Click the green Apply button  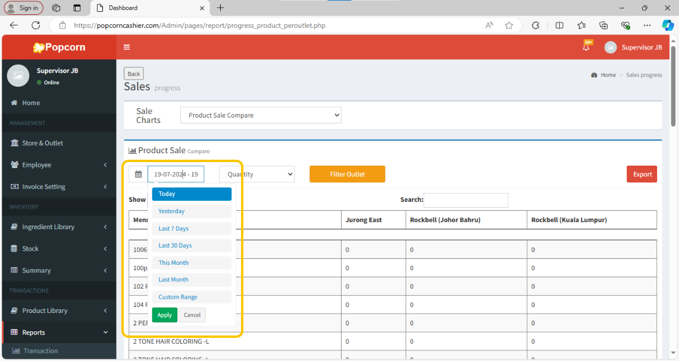165,315
